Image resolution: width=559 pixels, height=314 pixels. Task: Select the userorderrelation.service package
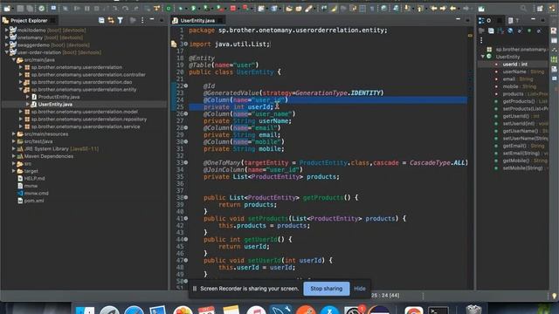[x=86, y=126]
